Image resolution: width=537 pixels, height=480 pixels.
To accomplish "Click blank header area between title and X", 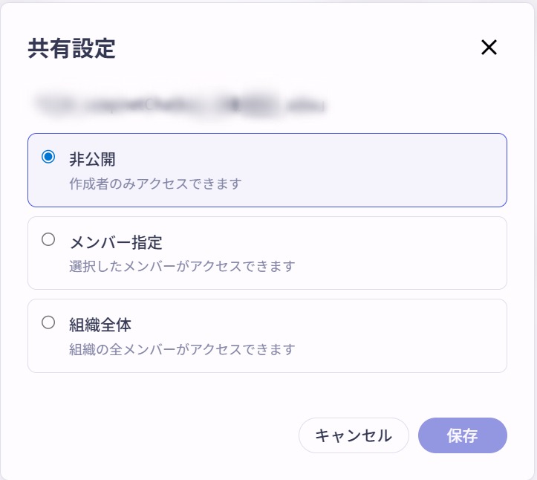I will 298,48.
